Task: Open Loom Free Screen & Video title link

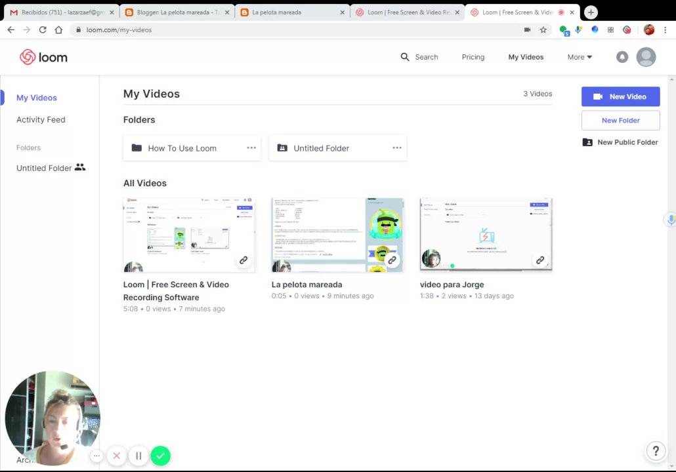Action: [x=176, y=290]
